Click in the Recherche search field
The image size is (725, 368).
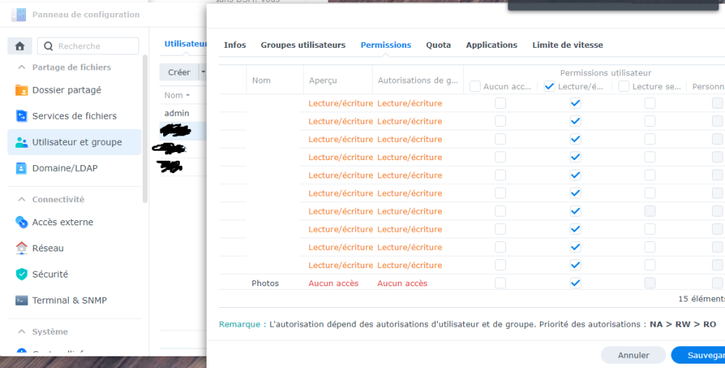88,46
